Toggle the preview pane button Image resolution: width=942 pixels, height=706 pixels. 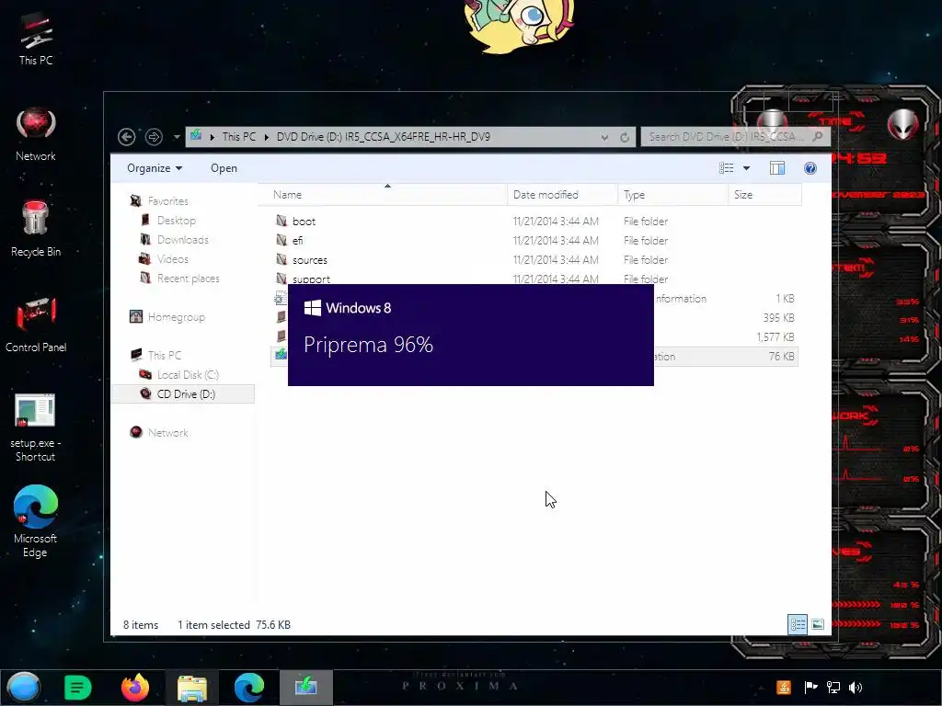click(776, 168)
